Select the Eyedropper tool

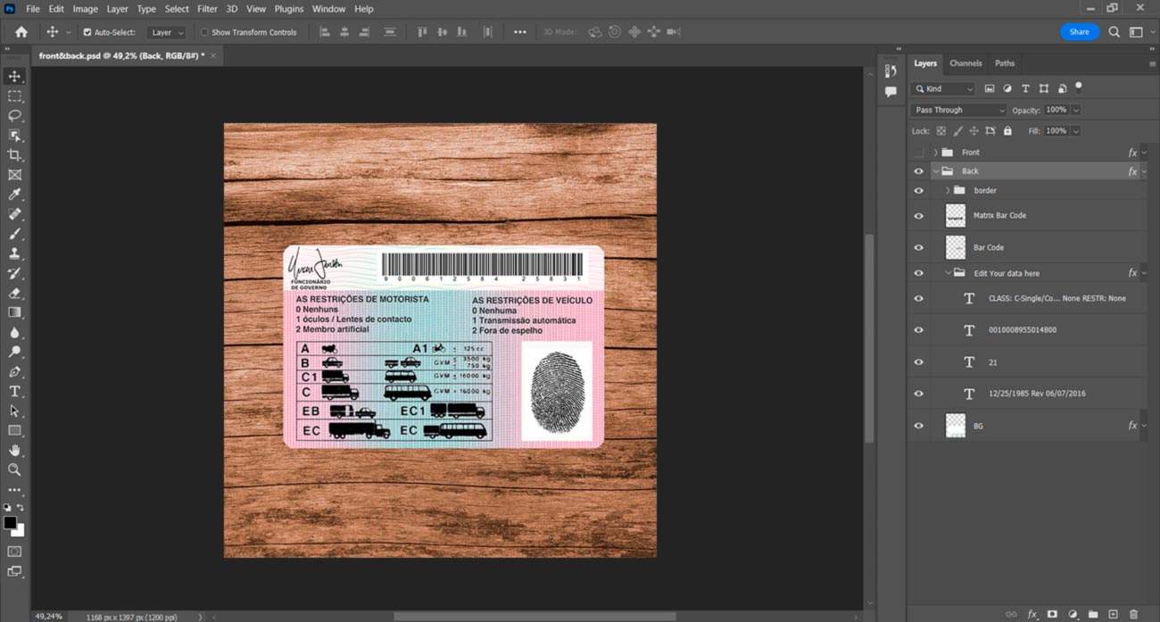[x=14, y=195]
